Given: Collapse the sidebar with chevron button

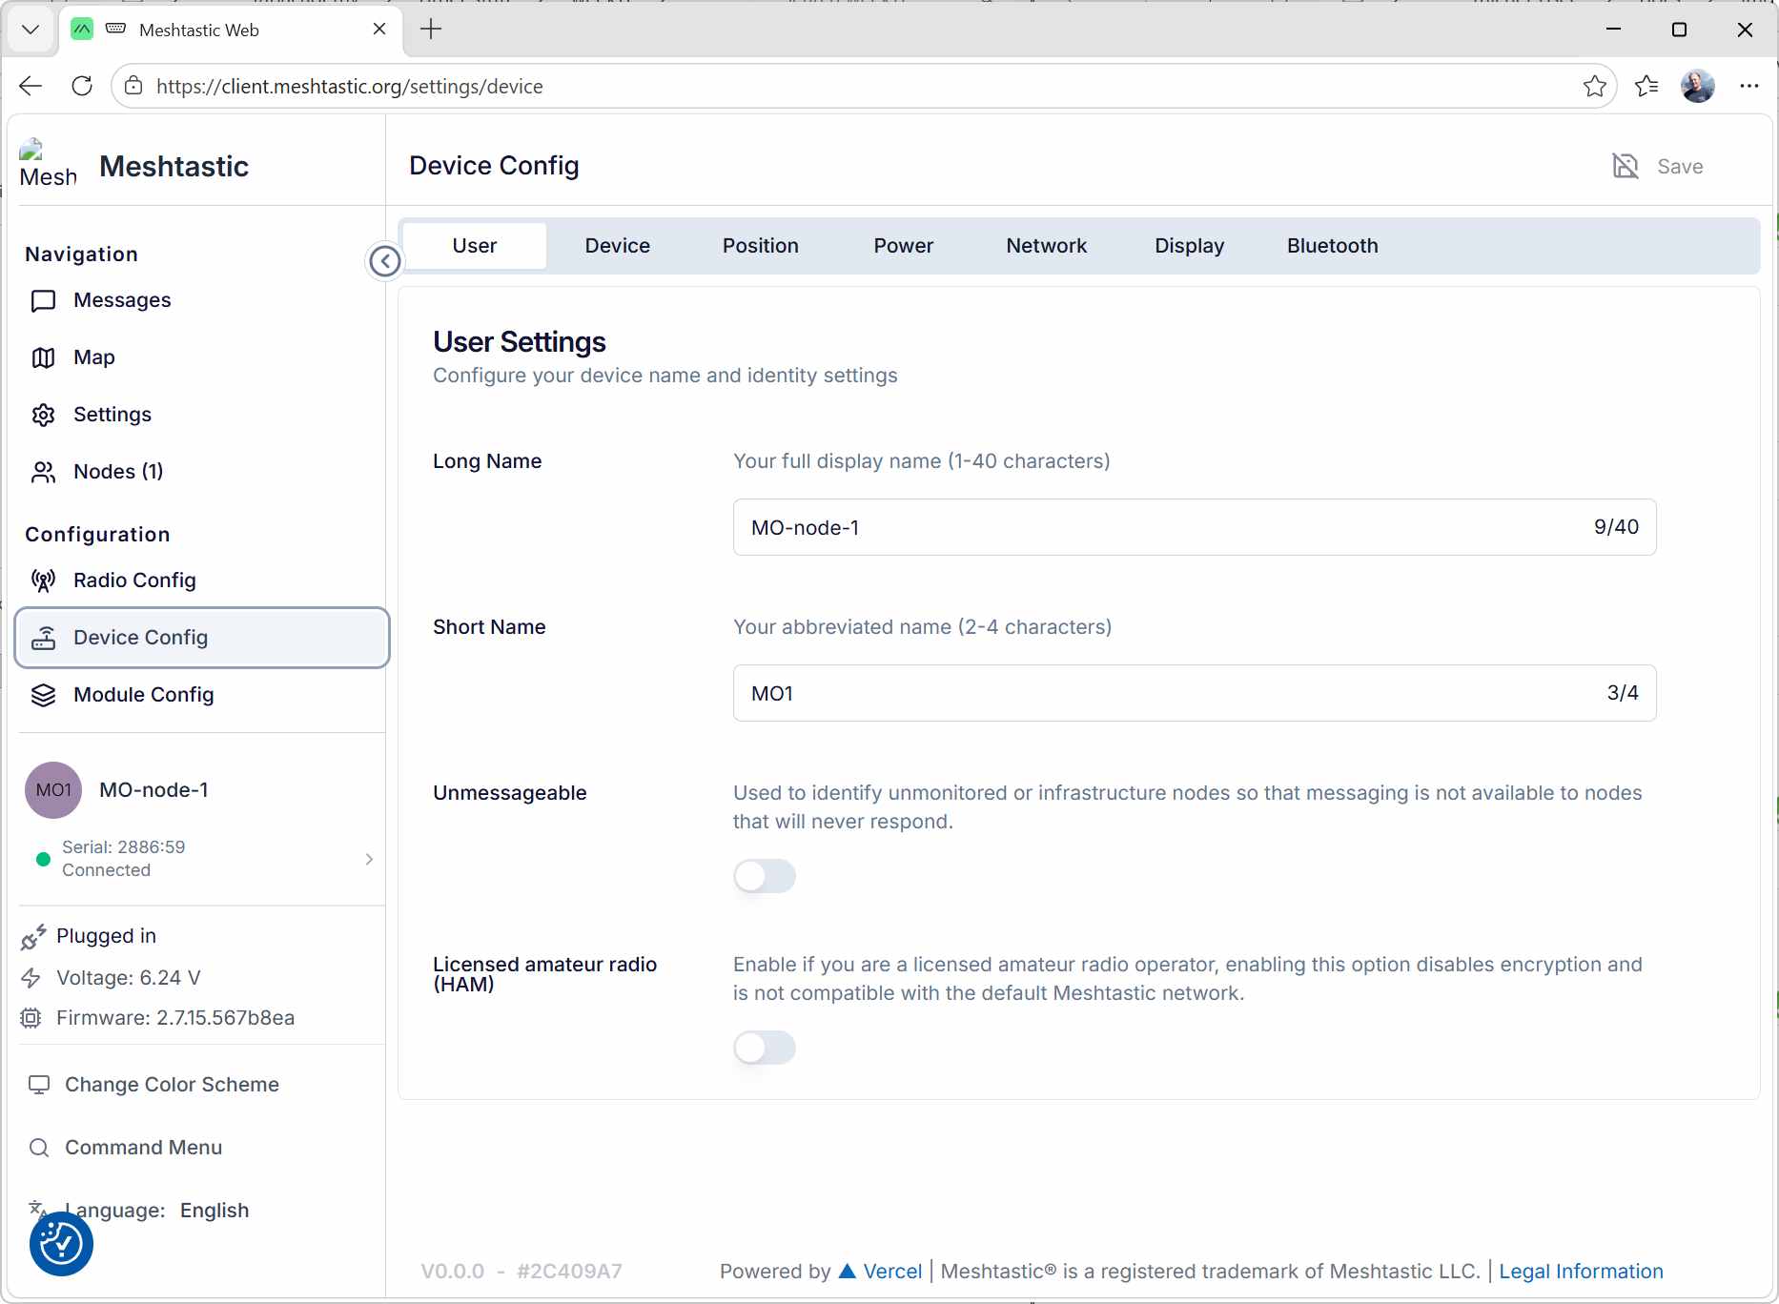Looking at the screenshot, I should tap(385, 261).
